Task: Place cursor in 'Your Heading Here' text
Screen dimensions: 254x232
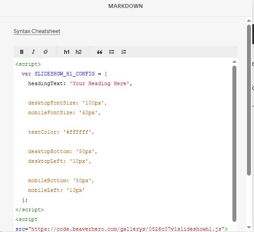Action: 99,83
